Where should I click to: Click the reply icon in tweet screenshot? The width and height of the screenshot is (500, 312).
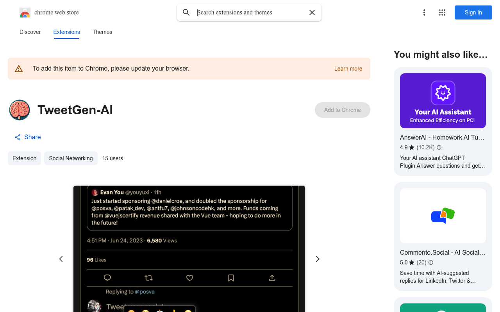point(107,278)
